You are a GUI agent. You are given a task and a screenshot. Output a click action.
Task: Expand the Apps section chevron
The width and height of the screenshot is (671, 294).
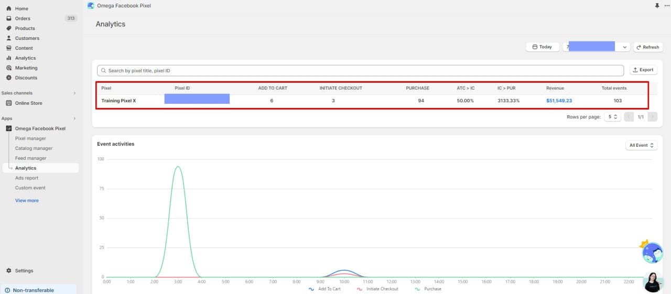click(x=74, y=118)
